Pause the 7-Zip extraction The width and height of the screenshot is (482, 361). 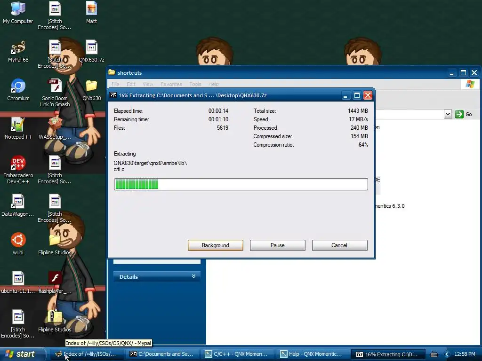pos(278,245)
